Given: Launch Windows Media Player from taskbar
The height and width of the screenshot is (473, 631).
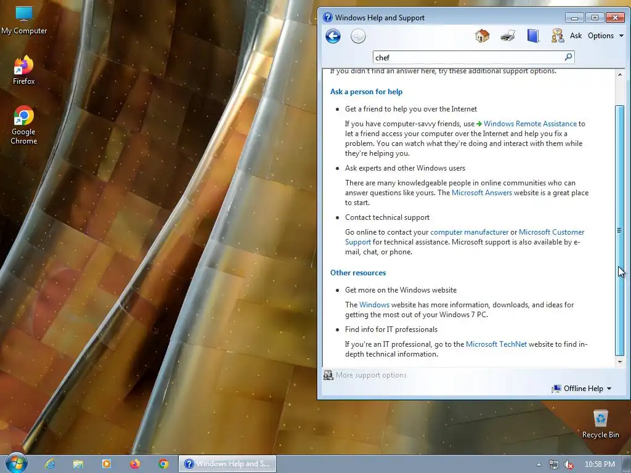Looking at the screenshot, I should (x=106, y=464).
